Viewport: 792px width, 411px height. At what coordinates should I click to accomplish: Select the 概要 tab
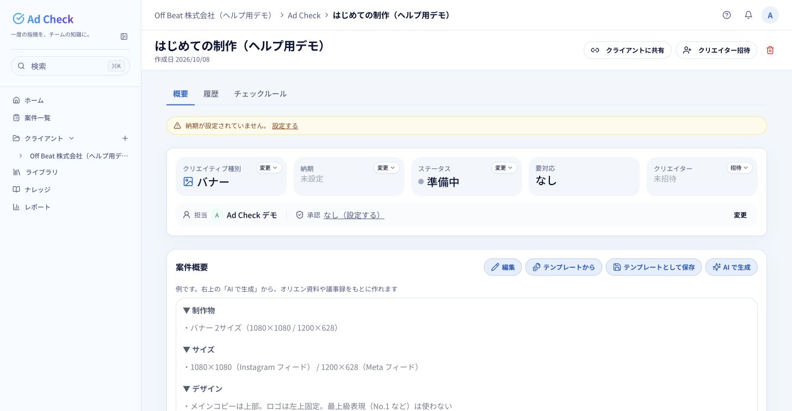[x=181, y=94]
